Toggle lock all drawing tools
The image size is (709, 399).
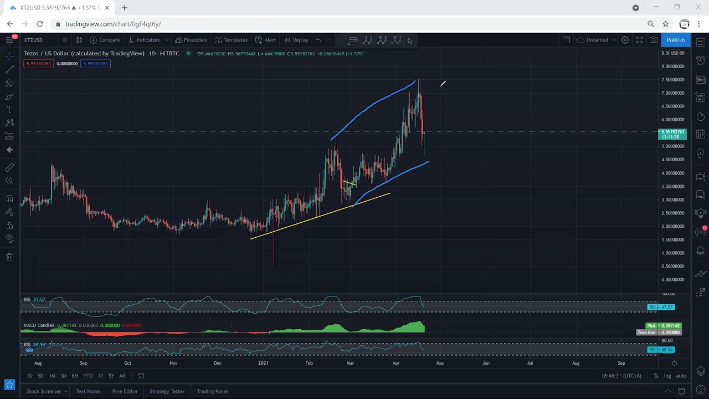9,226
